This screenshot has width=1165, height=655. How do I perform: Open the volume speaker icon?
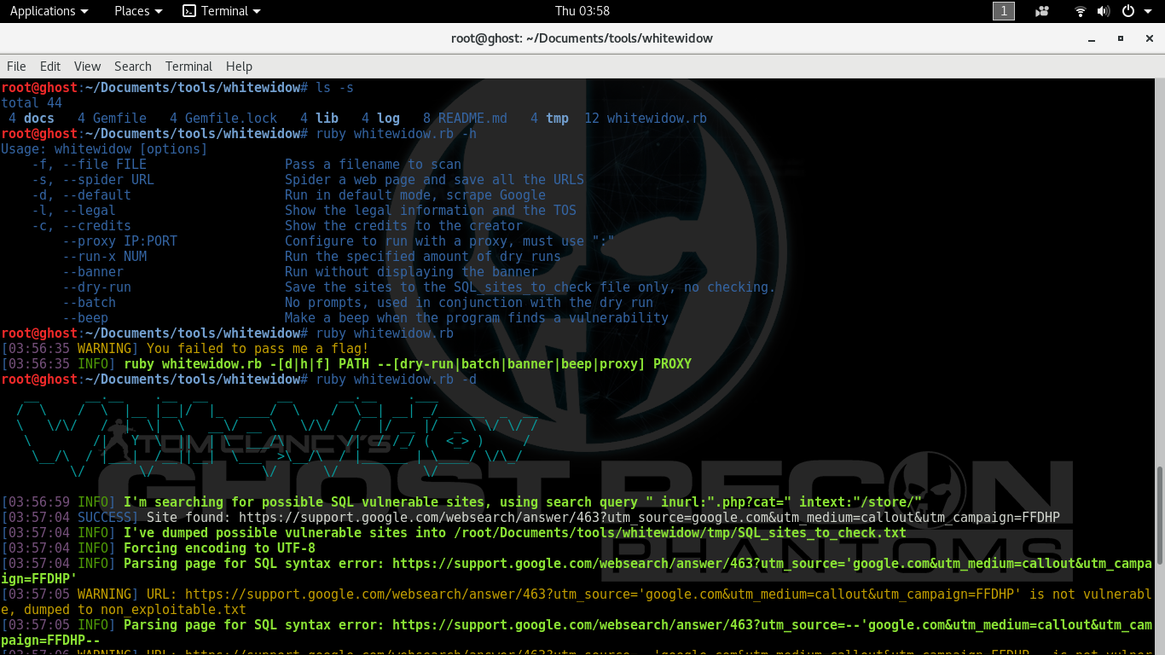(x=1104, y=11)
